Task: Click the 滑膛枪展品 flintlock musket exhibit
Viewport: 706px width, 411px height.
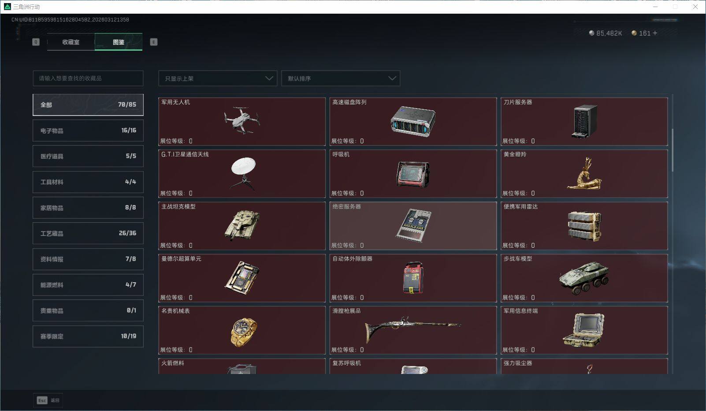Action: [413, 330]
